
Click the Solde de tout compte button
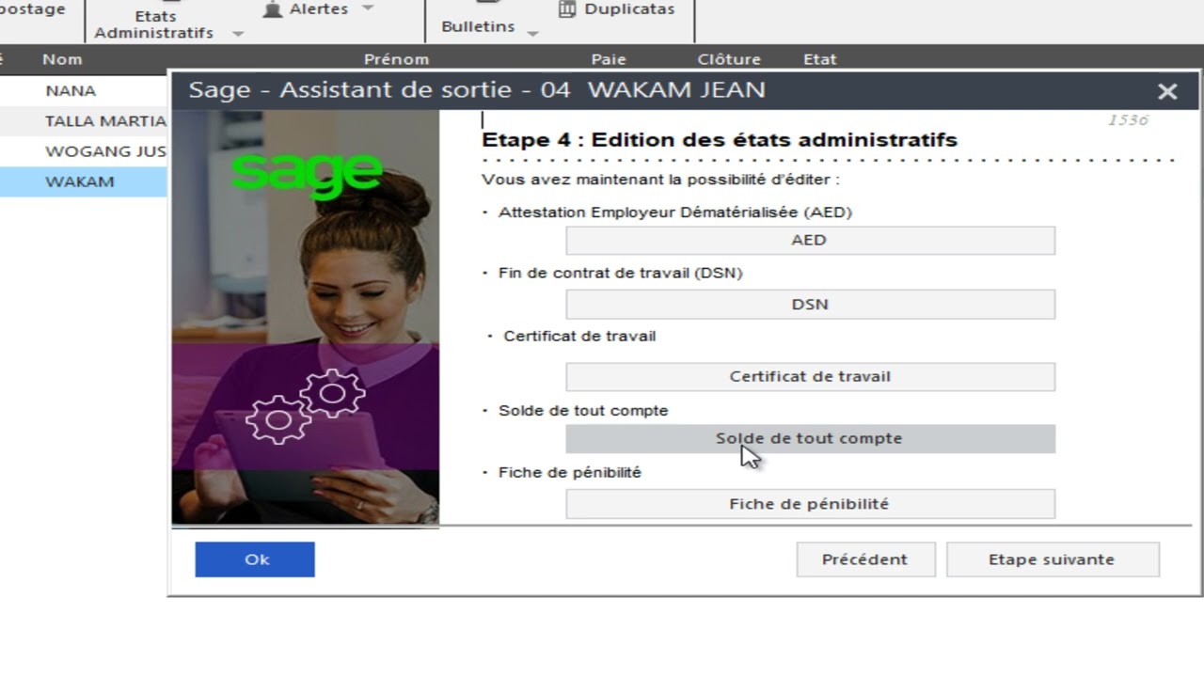(x=810, y=438)
